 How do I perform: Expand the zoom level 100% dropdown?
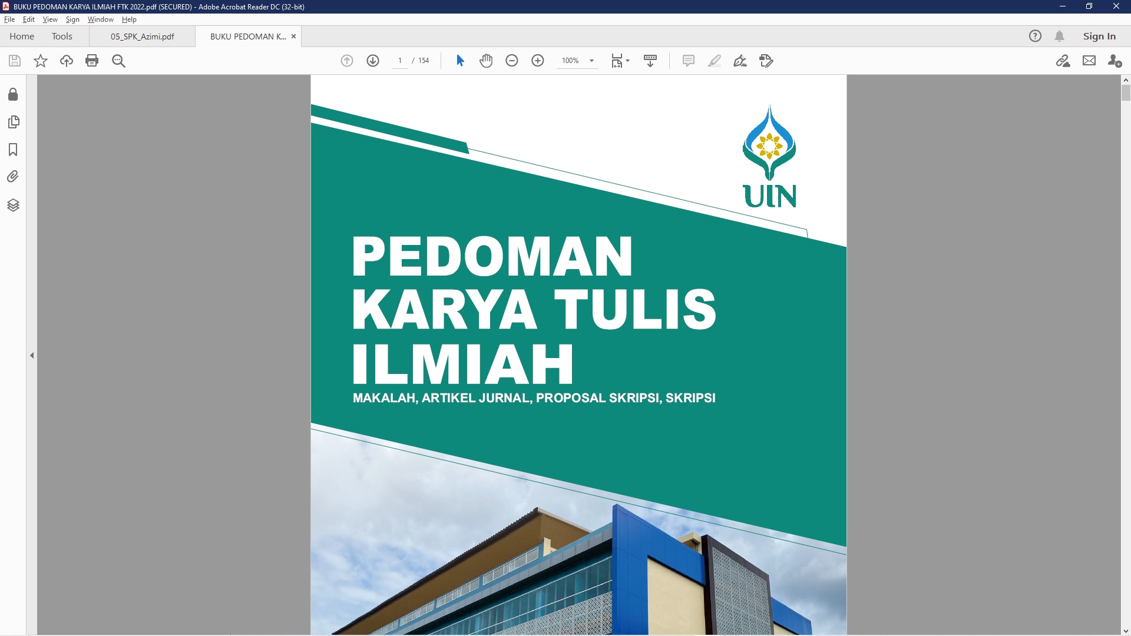[591, 61]
